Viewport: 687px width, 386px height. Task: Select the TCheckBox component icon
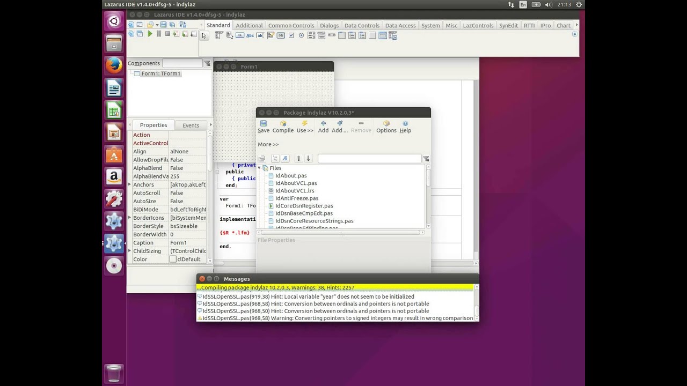[x=291, y=35]
